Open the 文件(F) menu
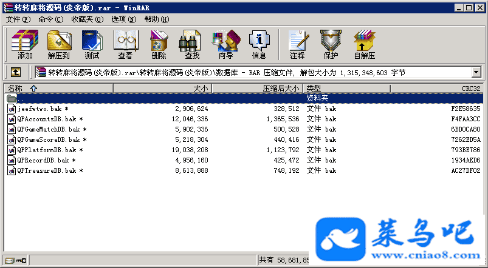 click(x=18, y=19)
